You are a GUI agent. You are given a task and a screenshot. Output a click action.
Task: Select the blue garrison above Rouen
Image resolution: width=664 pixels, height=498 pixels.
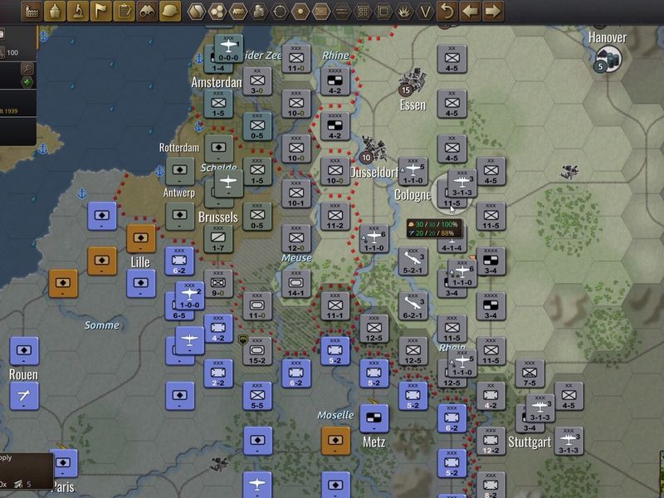click(x=24, y=351)
